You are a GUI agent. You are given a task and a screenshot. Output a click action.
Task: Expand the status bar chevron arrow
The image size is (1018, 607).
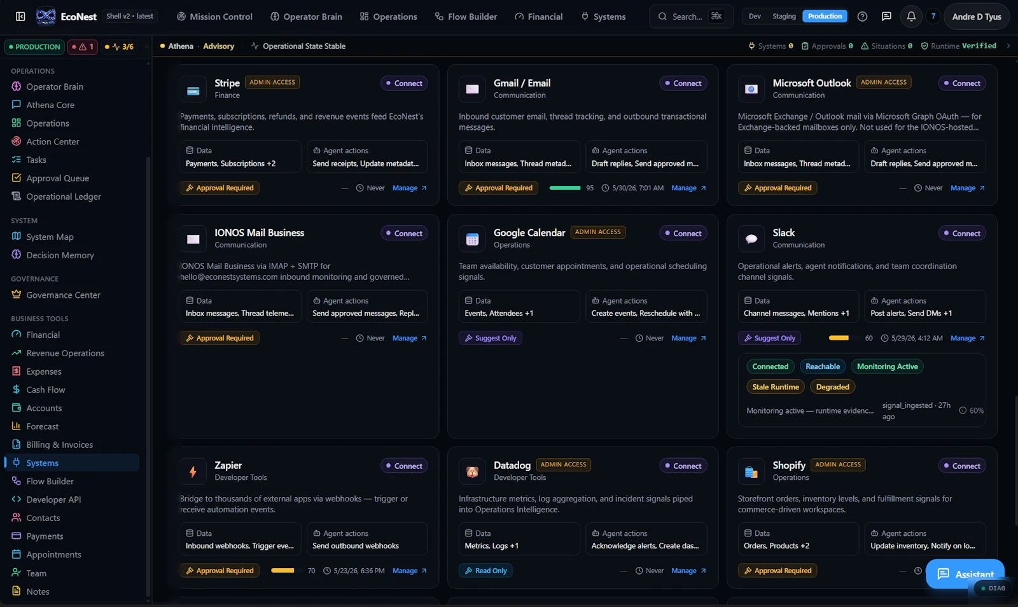click(x=1008, y=46)
